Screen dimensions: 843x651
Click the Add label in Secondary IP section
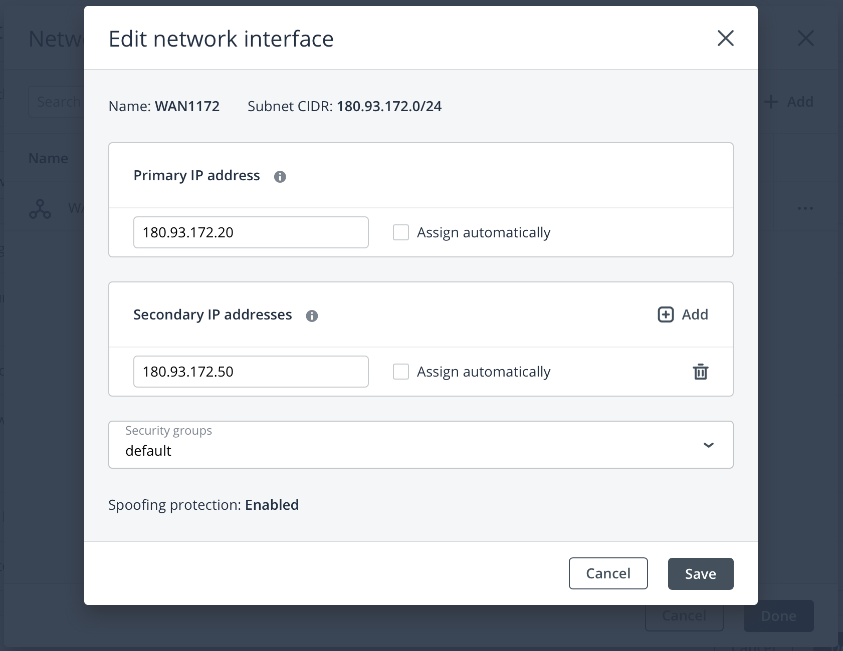click(694, 314)
